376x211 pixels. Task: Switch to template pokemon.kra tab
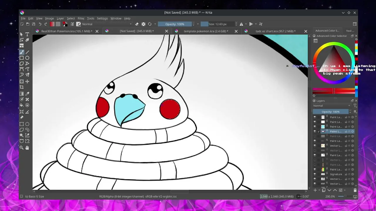(x=206, y=31)
